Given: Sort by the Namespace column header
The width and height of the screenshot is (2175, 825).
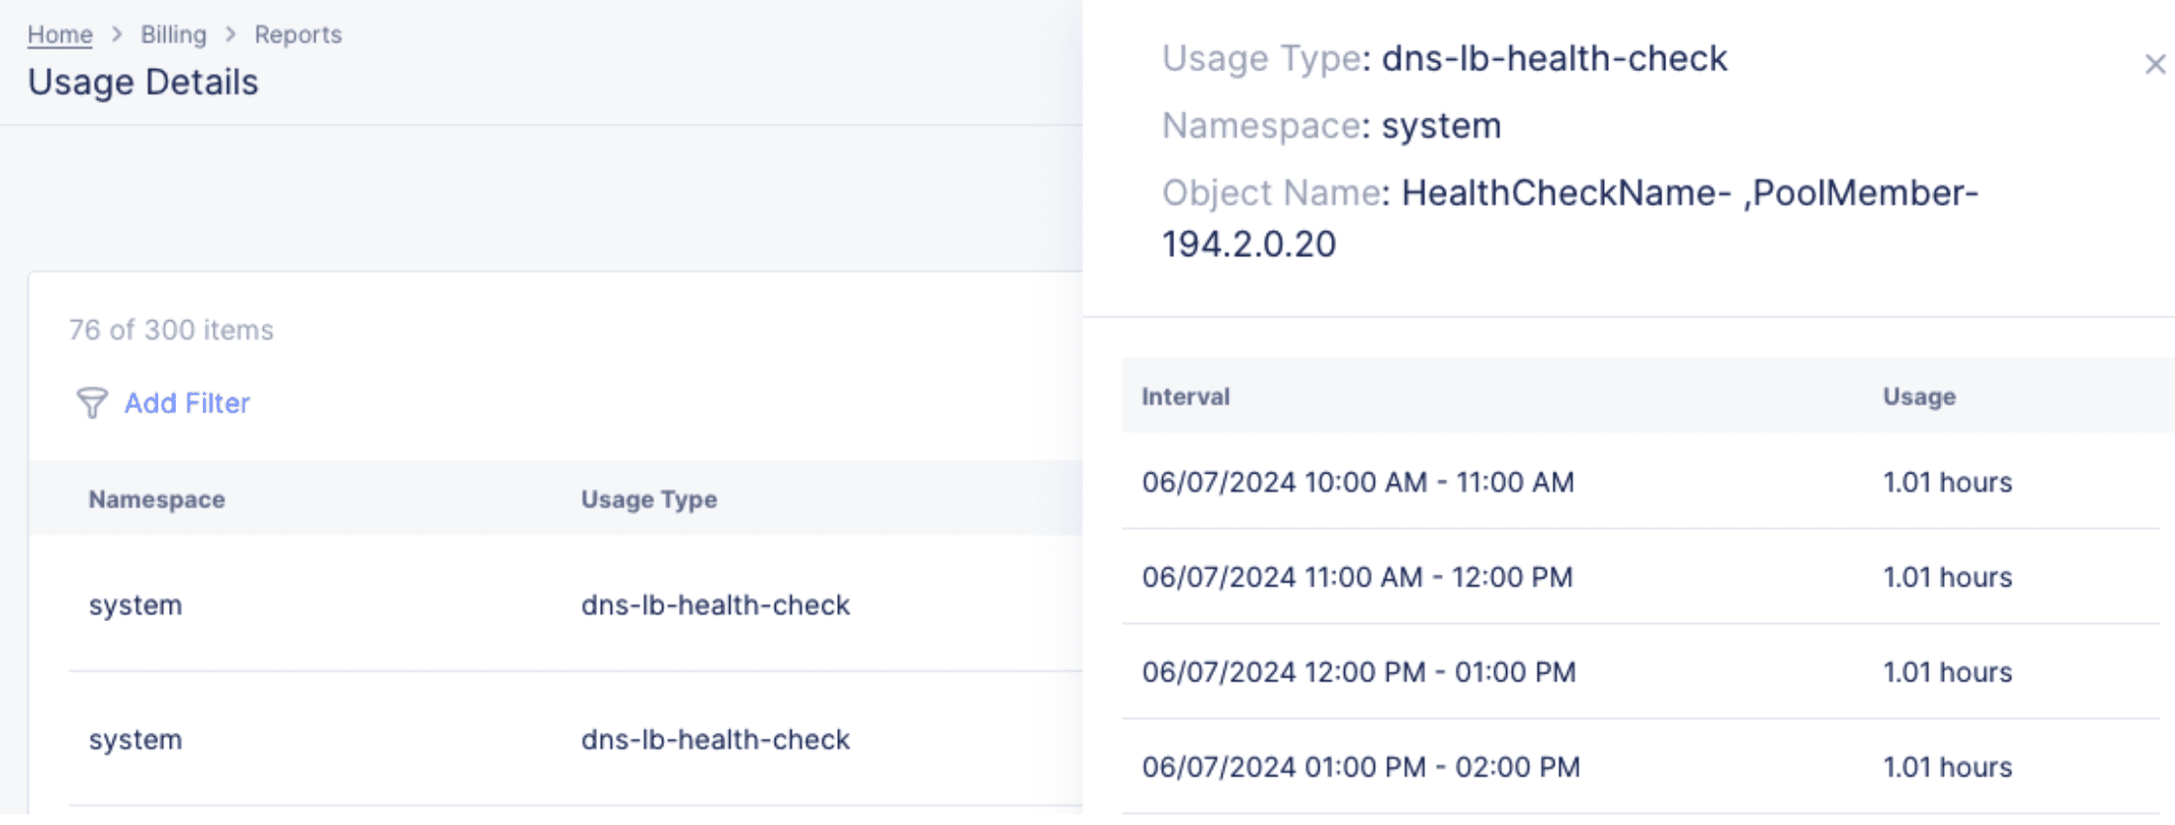Looking at the screenshot, I should pos(156,499).
